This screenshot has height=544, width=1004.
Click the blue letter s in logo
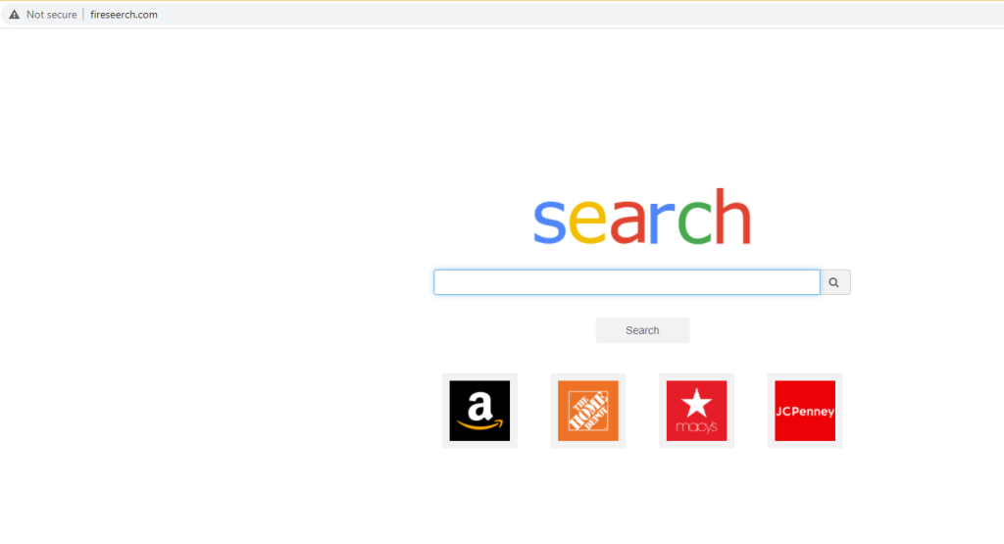pyautogui.click(x=550, y=223)
